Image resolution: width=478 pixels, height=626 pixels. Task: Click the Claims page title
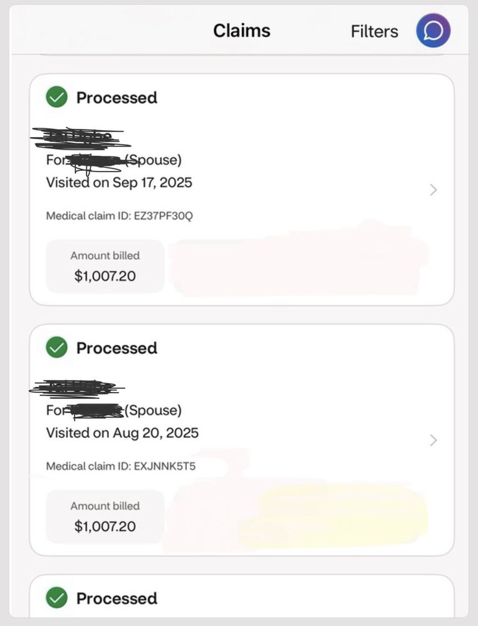(x=241, y=31)
